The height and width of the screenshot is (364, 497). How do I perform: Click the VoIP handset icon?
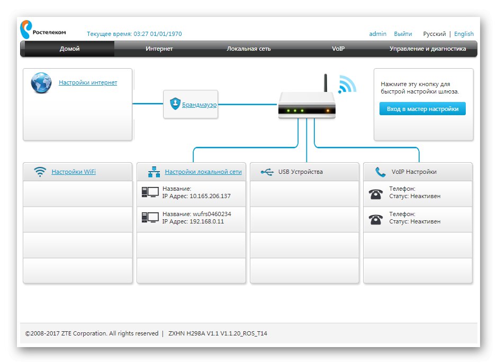point(381,172)
